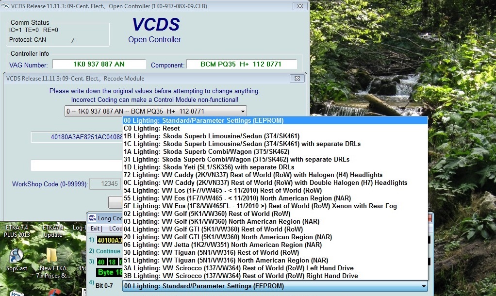This screenshot has height=296, width=496.
Task: Choose 03 VW Golf North American Region
Action: [275, 221]
